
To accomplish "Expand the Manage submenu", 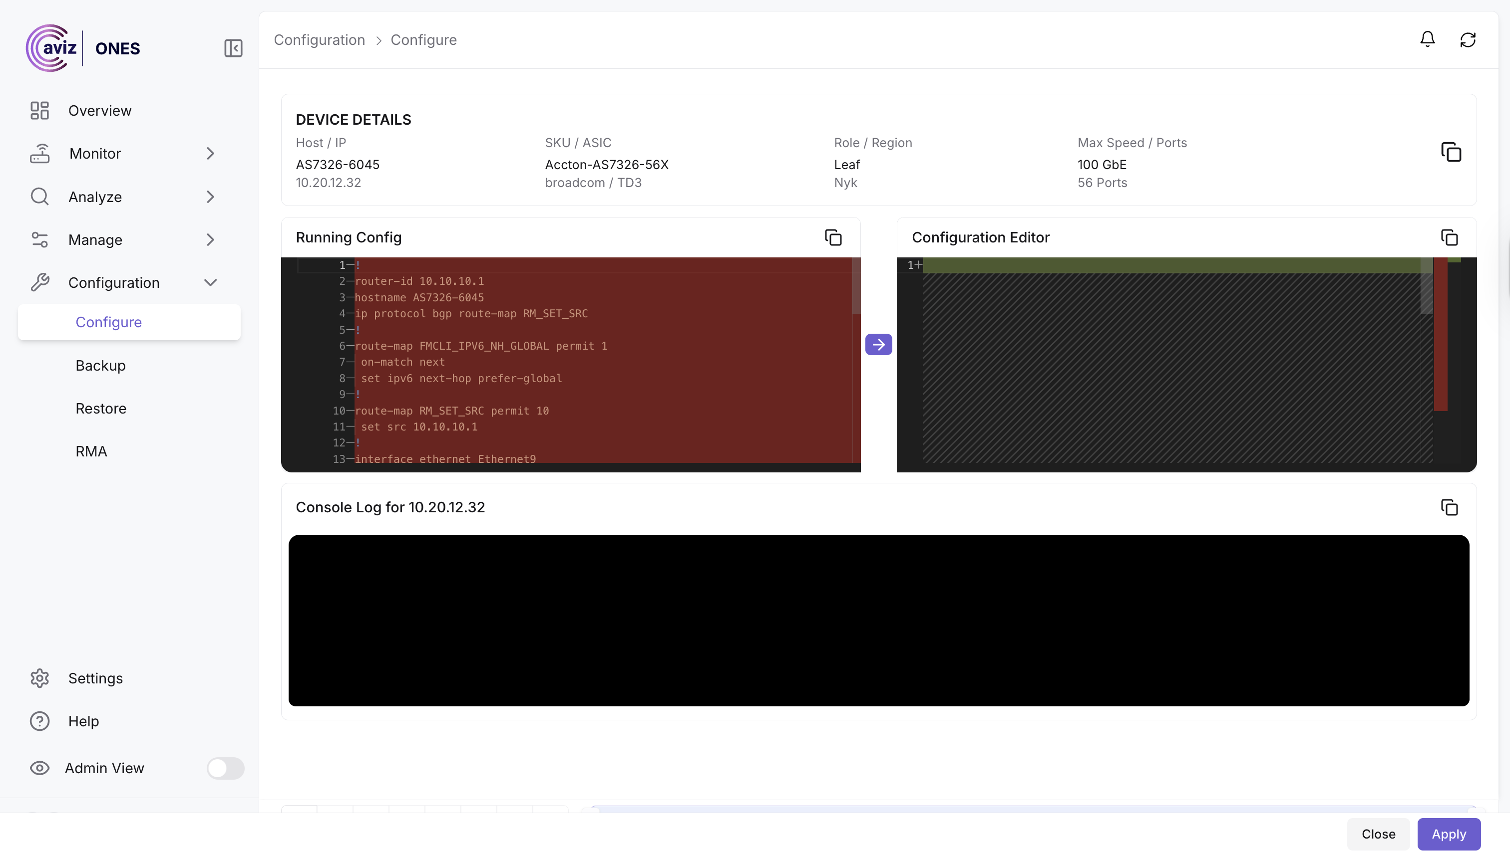I will pos(210,239).
